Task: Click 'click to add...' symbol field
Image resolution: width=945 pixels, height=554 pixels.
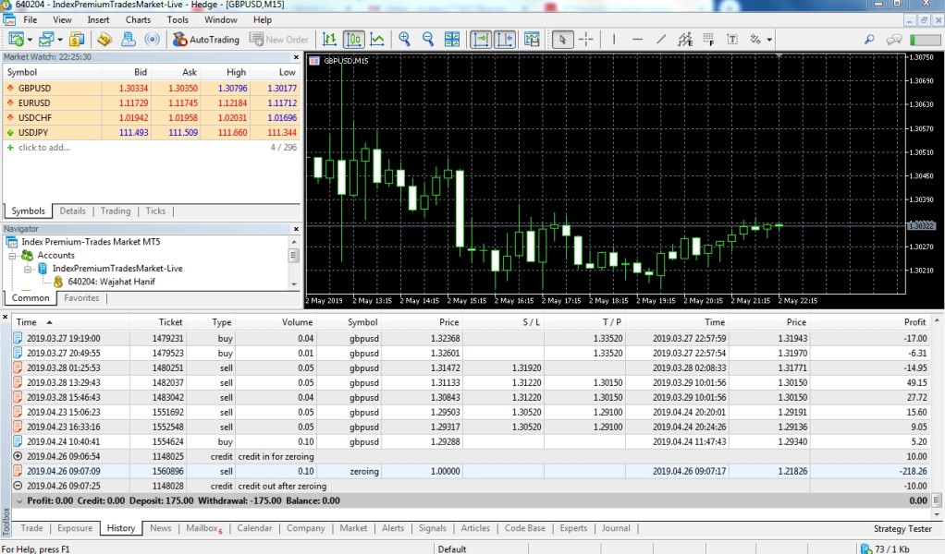Action: tap(44, 148)
